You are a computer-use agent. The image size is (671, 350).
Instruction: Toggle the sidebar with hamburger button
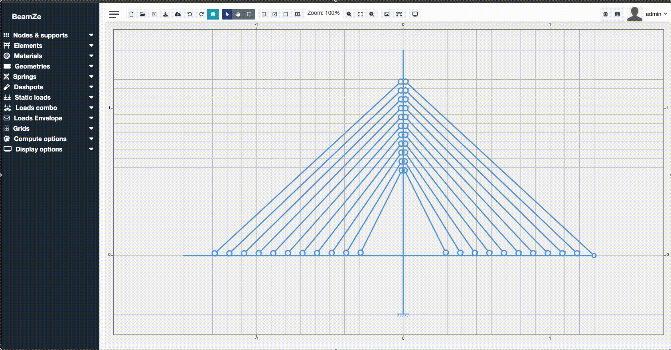(114, 14)
